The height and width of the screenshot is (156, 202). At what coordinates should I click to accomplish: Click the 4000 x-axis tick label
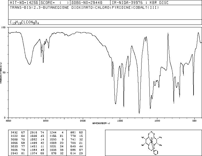(x=8, y=121)
